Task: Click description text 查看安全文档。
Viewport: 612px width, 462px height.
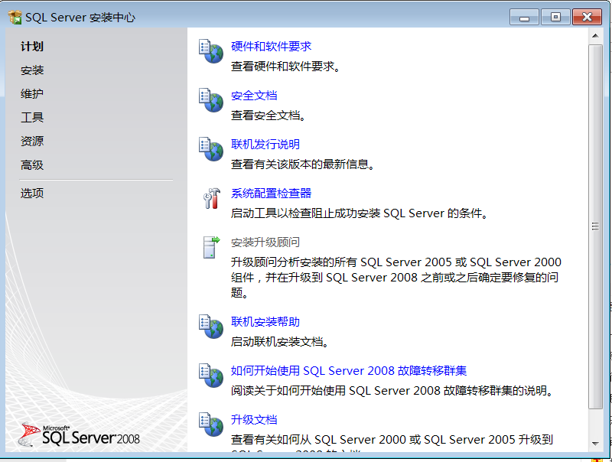Action: tap(269, 115)
